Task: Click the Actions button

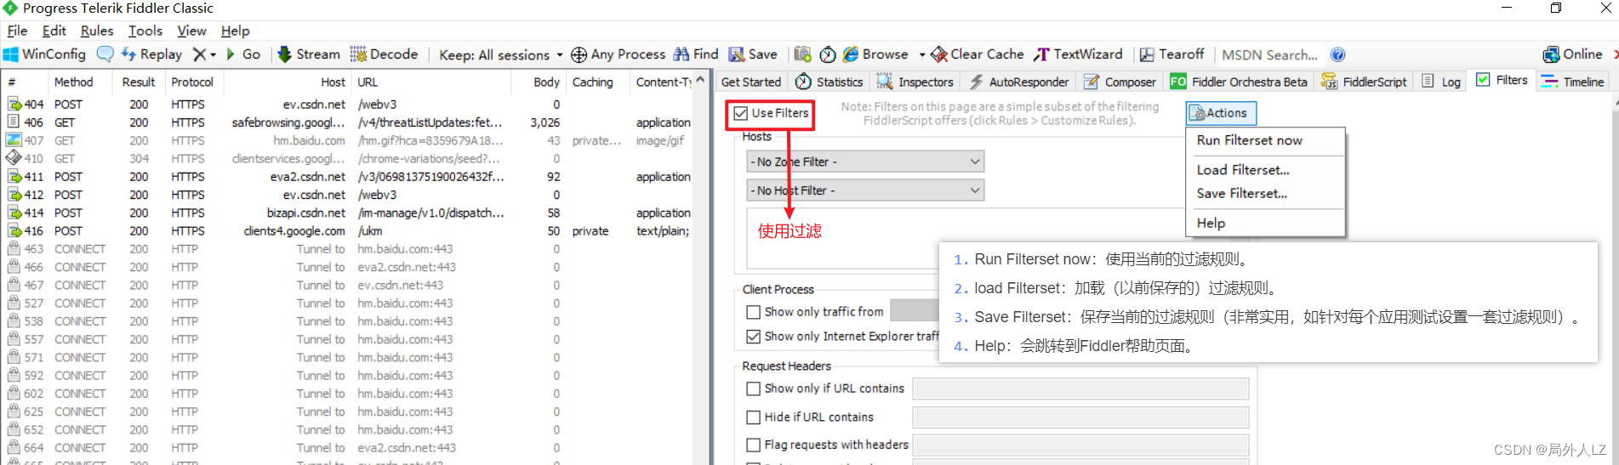Action: 1220,113
